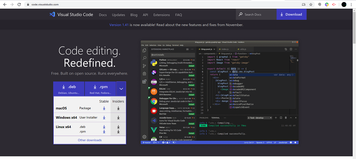Click the gear icon in the editor preview image
The width and height of the screenshot is (356, 159).
tap(144, 137)
